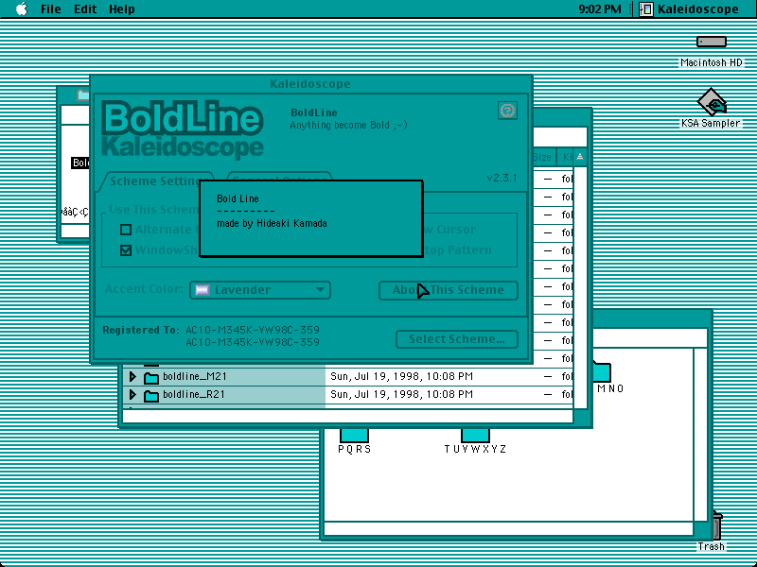Open the Accent Color Lavender dropdown
Image resolution: width=757 pixels, height=567 pixels.
point(260,290)
